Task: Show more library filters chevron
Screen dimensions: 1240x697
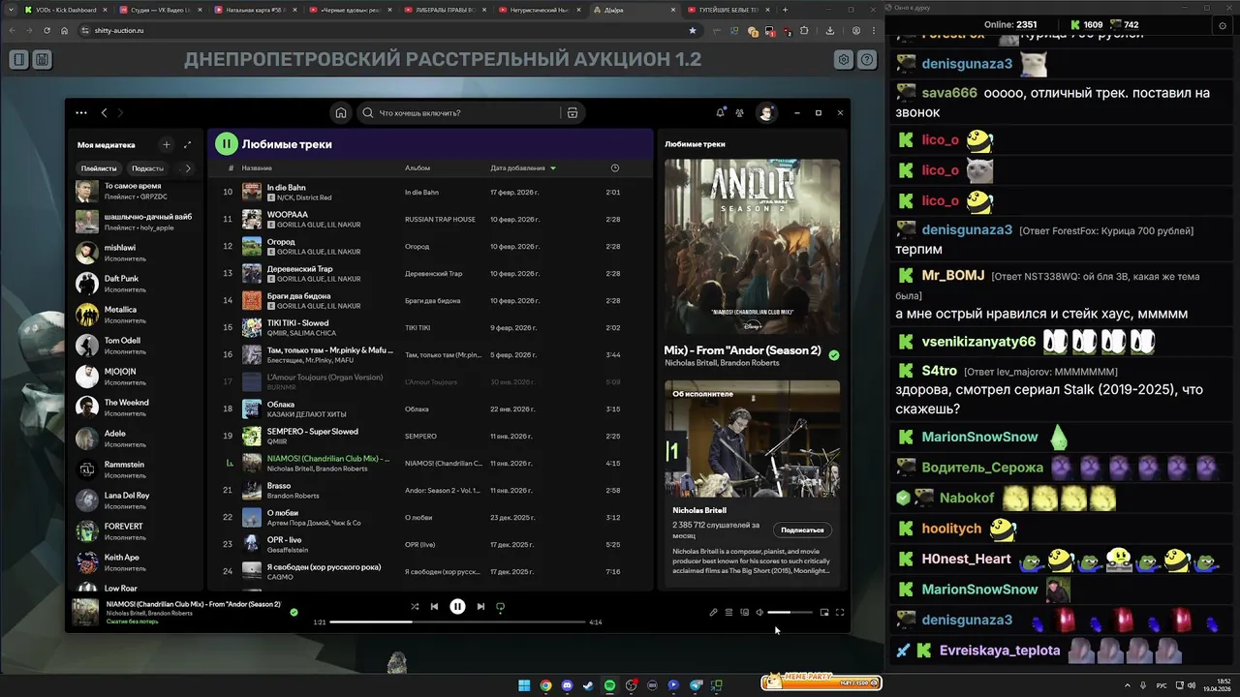Action: point(188,168)
